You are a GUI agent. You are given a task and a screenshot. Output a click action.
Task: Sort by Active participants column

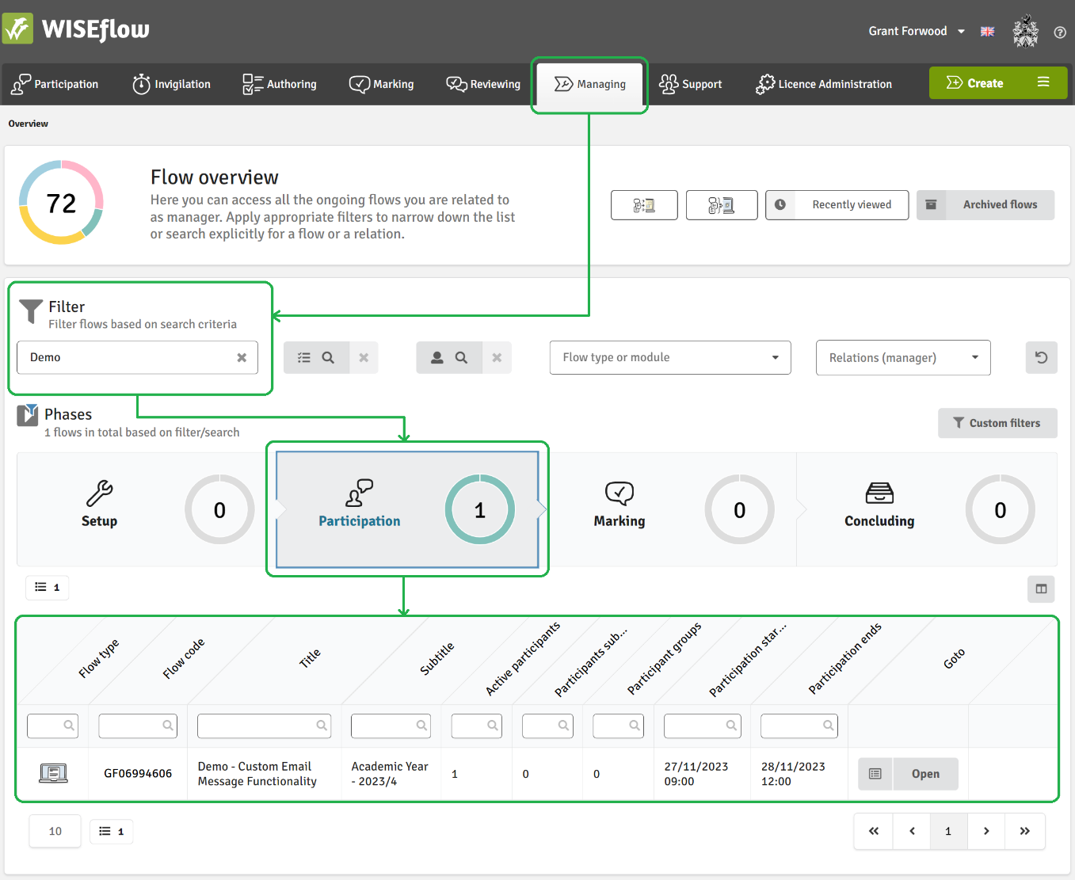pyautogui.click(x=522, y=659)
